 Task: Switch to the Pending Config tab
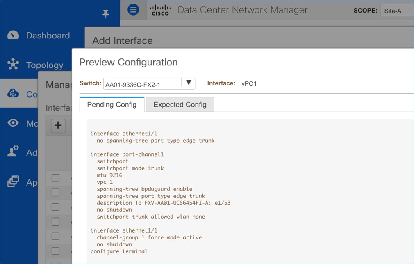tap(111, 105)
